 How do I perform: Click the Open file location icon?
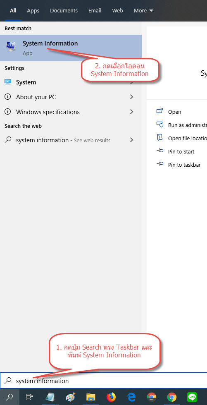click(160, 137)
